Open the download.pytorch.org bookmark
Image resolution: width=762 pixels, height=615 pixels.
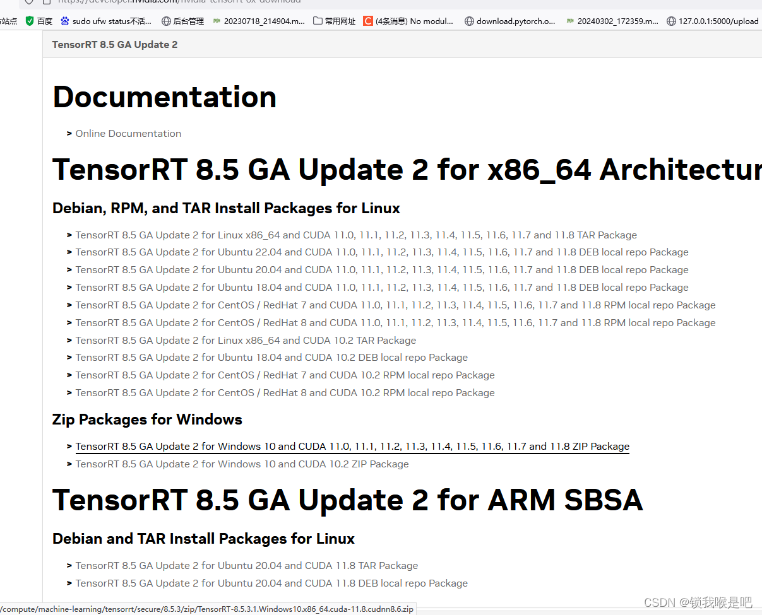510,21
